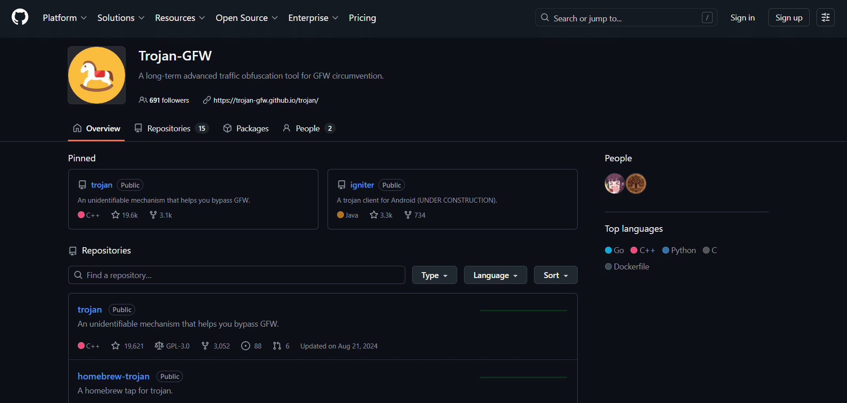Click the Sign up button
Screen dimensions: 847x403
click(789, 17)
